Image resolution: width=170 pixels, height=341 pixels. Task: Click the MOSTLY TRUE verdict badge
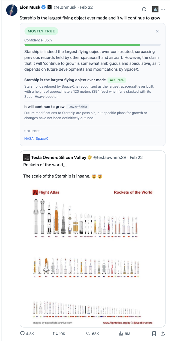(x=41, y=31)
